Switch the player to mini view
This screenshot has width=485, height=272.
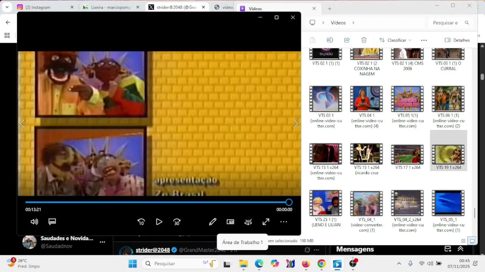pyautogui.click(x=230, y=222)
